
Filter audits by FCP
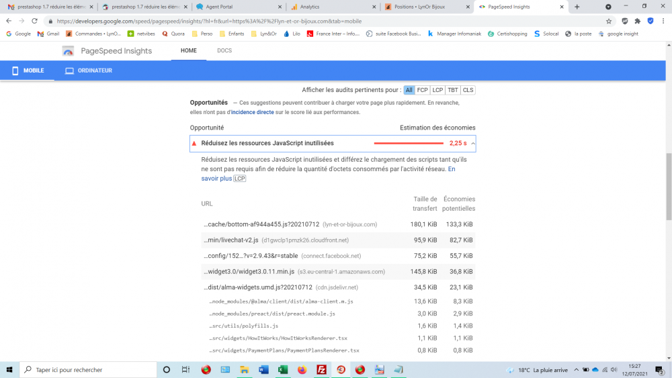coord(422,90)
